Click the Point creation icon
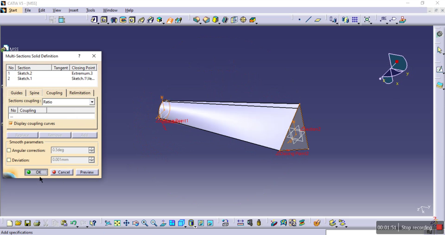Screen dimensions: 445x235 299,20
